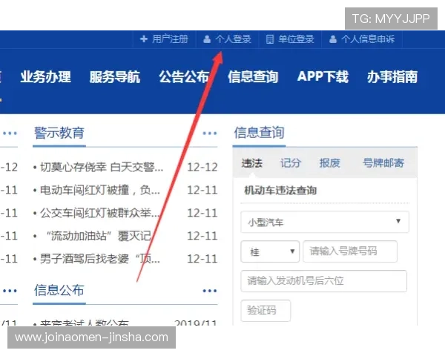The height and width of the screenshot is (356, 445).
Task: Switch to the 违法 query tab
Action: pos(252,163)
